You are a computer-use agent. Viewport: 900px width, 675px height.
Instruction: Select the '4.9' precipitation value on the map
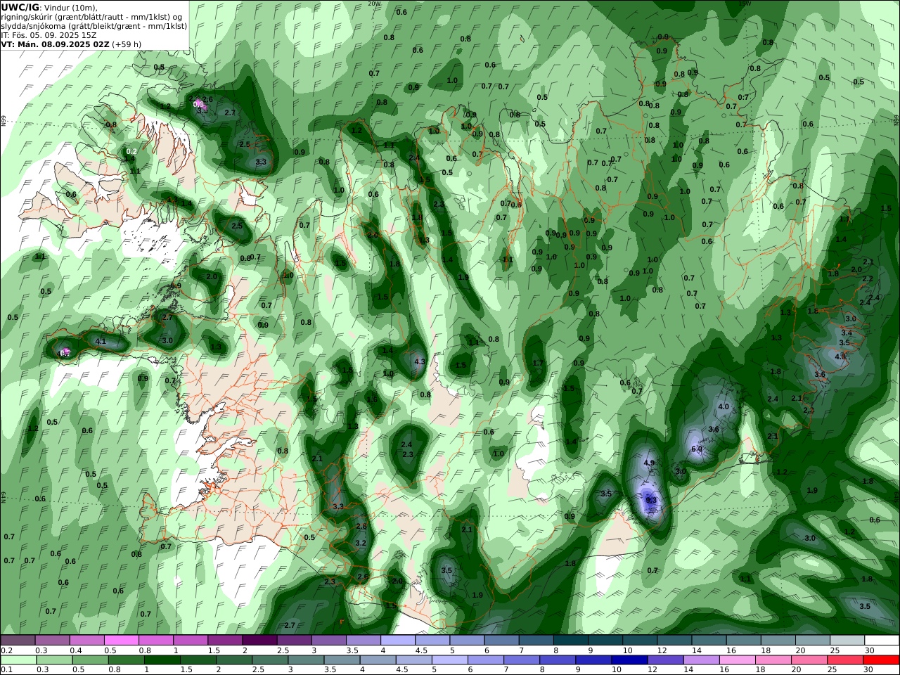tap(649, 463)
